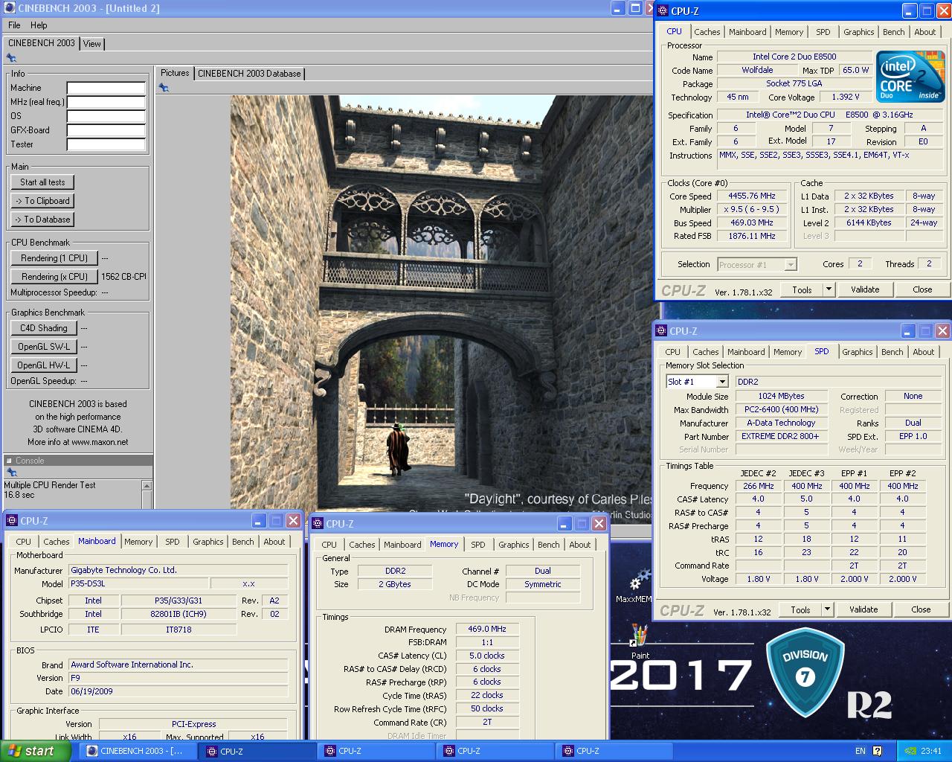Expand Tools dropdown arrow in CPU-Z processor window
The image size is (952, 762).
pyautogui.click(x=829, y=289)
